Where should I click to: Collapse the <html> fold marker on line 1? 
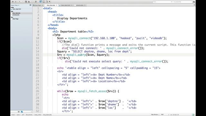click(x=40, y=8)
